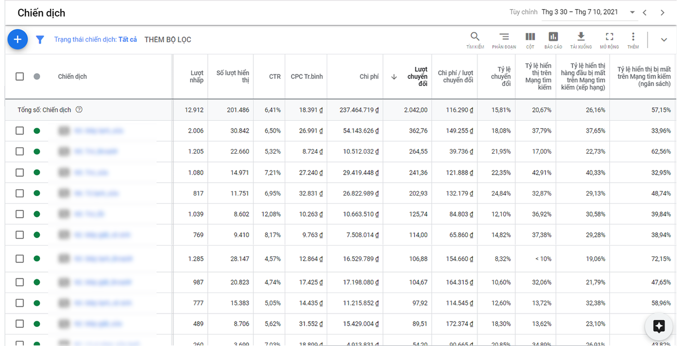The image size is (679, 346).
Task: Sort by the Chi phí column header
Action: (x=369, y=77)
